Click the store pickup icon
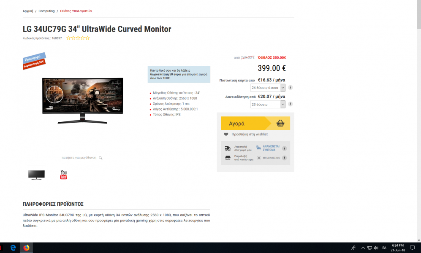This screenshot has width=421, height=253. tap(228, 158)
